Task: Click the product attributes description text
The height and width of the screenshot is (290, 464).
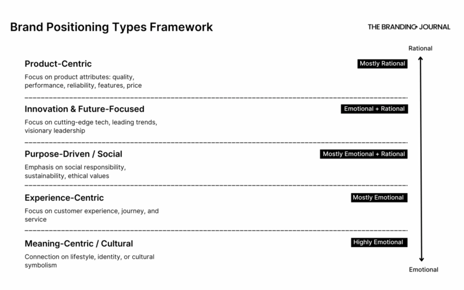Action: pos(83,81)
